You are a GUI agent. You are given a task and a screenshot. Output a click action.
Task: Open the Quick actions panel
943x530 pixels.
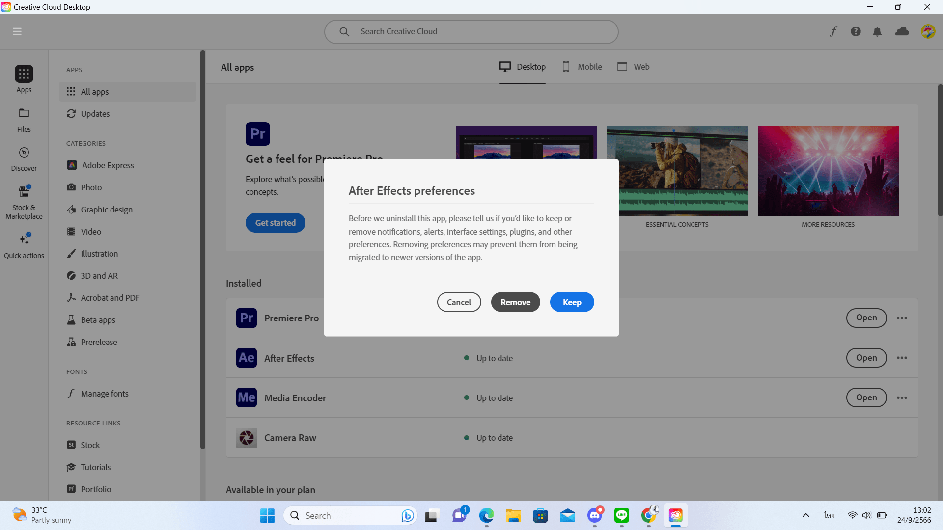24,244
